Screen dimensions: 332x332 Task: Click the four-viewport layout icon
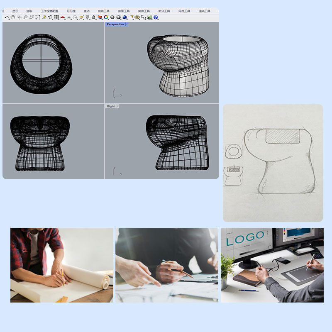(56, 17)
